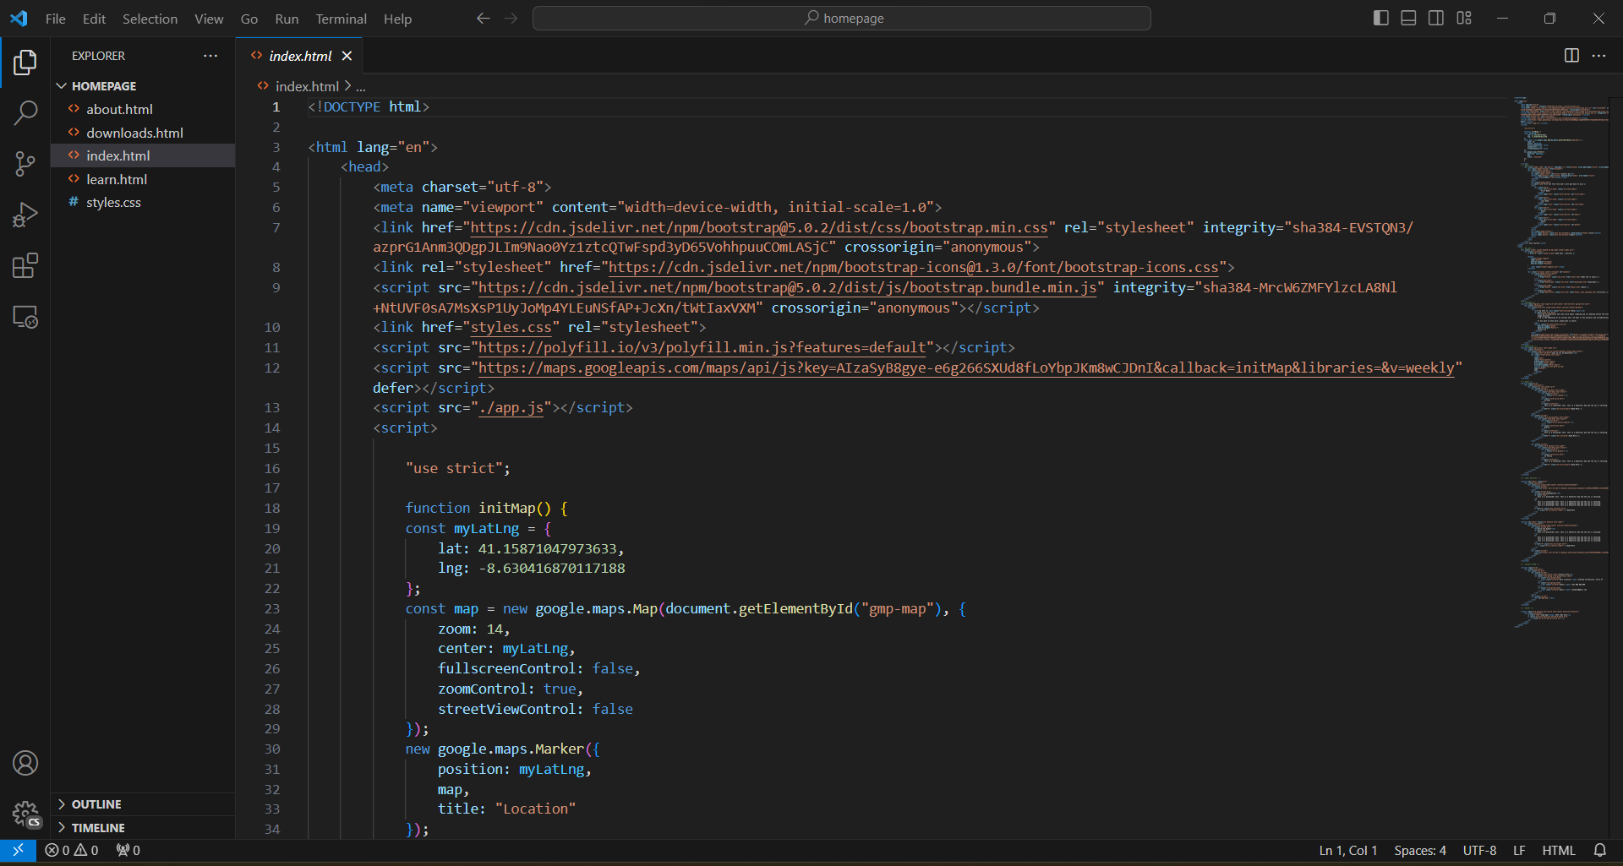Customize layout from title bar icon
The width and height of the screenshot is (1623, 866).
click(x=1464, y=19)
